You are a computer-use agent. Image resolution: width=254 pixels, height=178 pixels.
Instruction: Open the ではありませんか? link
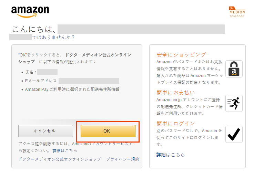click(x=53, y=37)
